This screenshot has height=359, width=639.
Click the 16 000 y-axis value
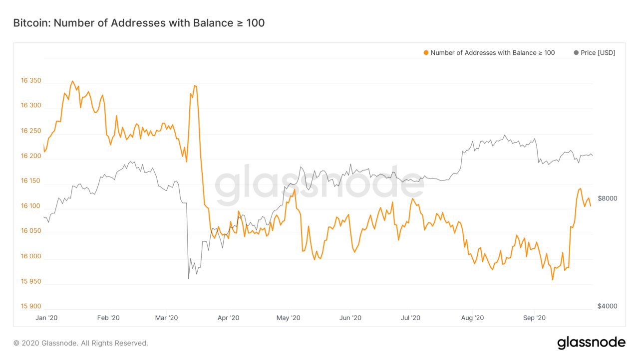click(x=31, y=256)
